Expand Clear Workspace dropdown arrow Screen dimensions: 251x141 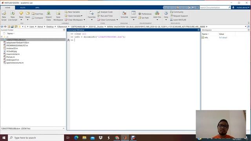[x=84, y=20]
